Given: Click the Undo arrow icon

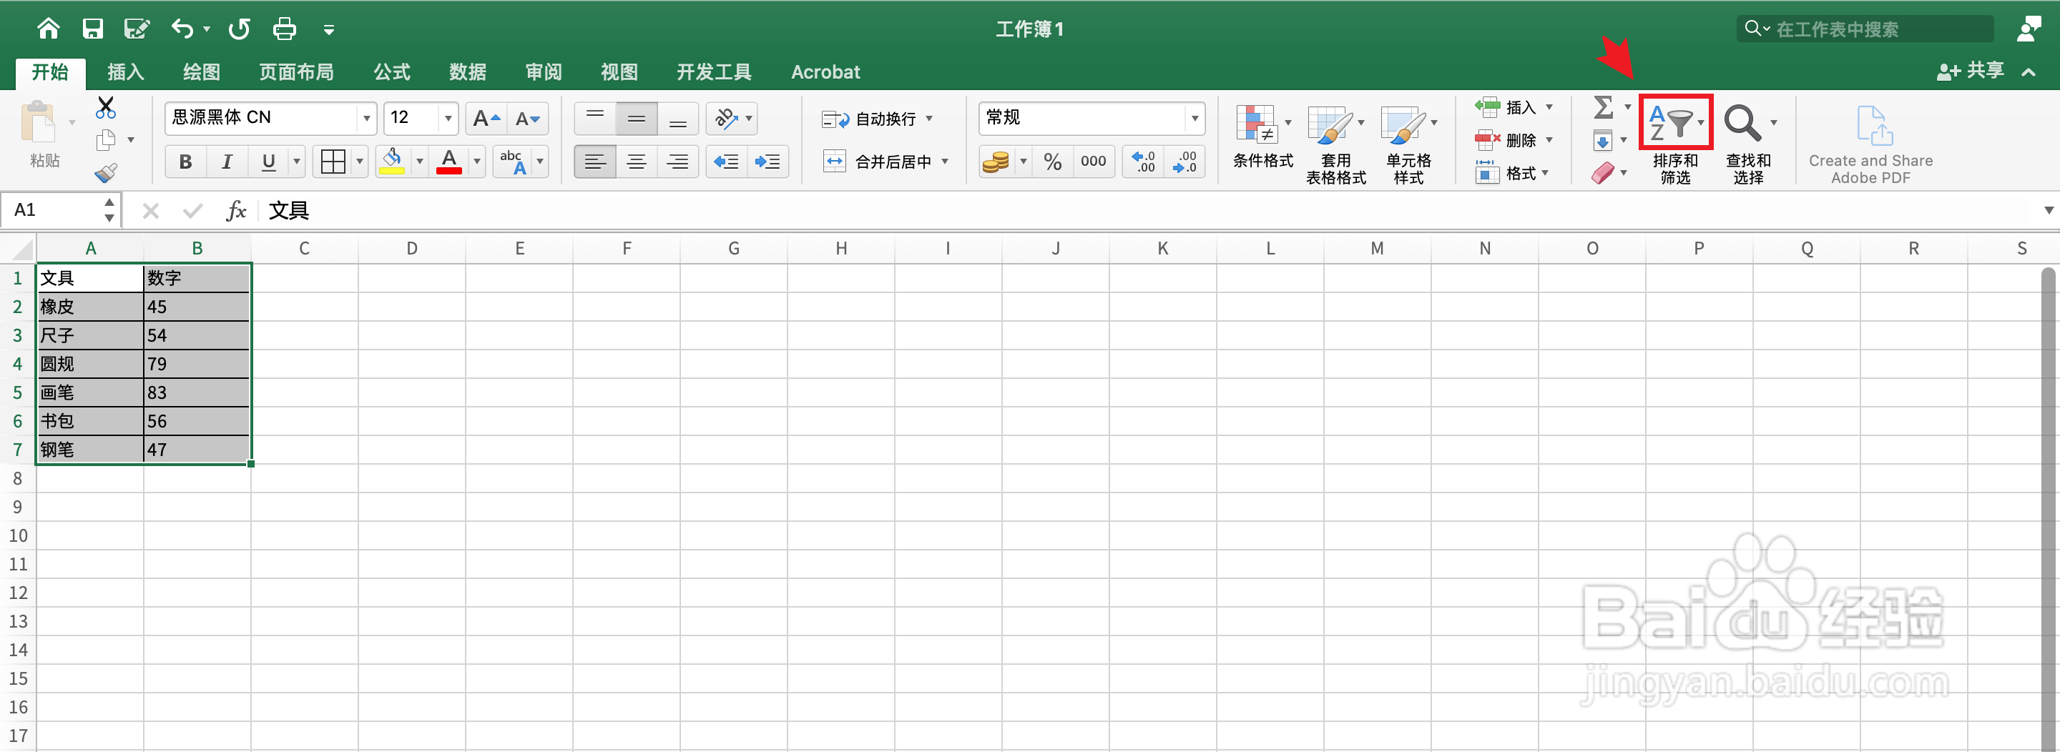Looking at the screenshot, I should coord(182,29).
